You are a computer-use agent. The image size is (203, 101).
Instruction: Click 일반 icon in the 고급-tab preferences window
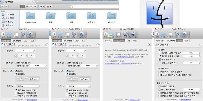tap(157, 35)
